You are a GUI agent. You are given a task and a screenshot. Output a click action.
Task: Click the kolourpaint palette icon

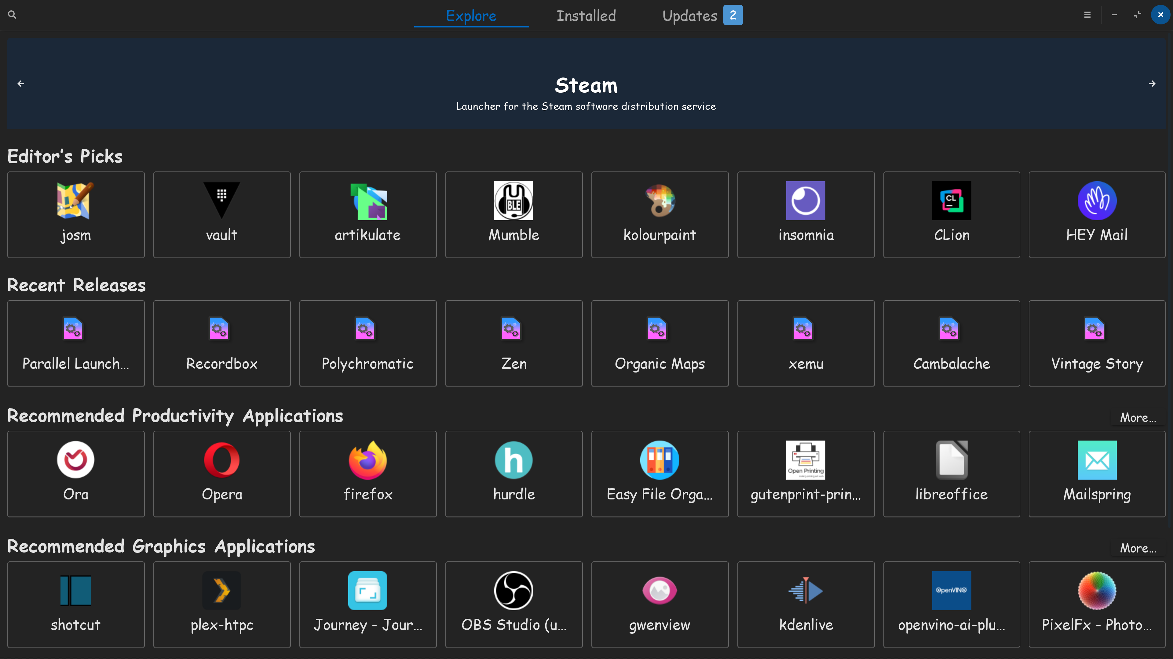pos(660,201)
